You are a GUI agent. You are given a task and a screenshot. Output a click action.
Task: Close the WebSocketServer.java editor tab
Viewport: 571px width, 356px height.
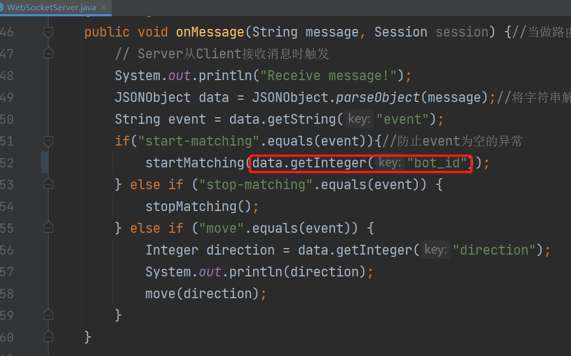point(104,7)
